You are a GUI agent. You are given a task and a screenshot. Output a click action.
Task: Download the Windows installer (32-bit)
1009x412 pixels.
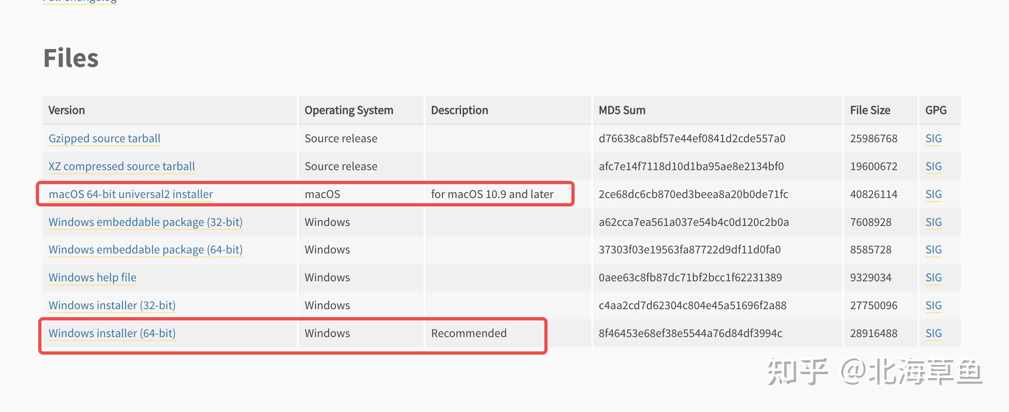click(112, 305)
